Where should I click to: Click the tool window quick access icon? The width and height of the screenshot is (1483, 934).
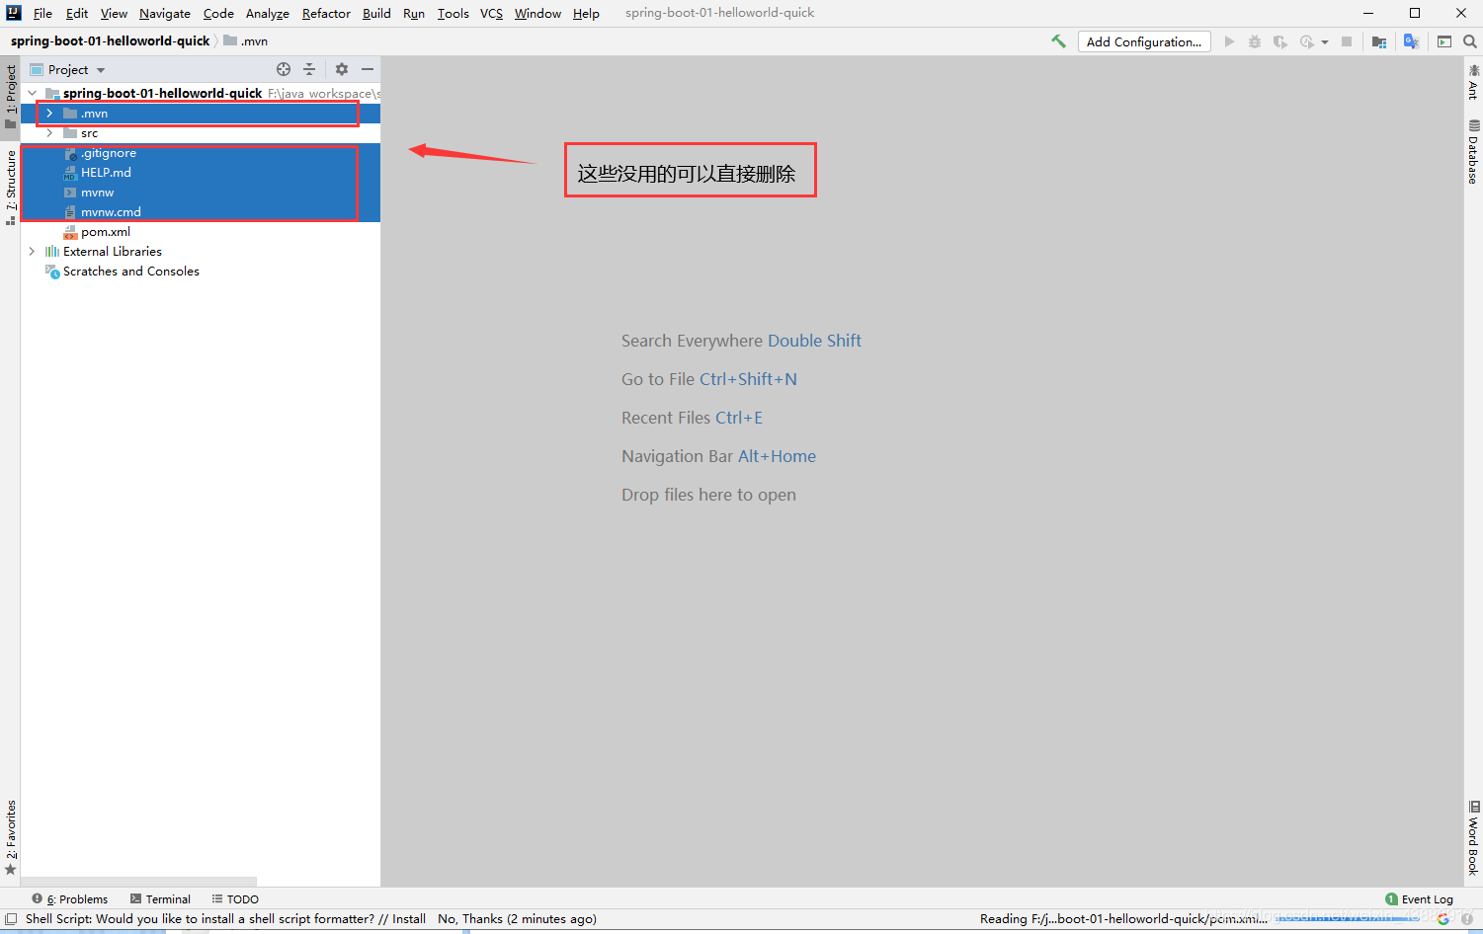point(11,918)
